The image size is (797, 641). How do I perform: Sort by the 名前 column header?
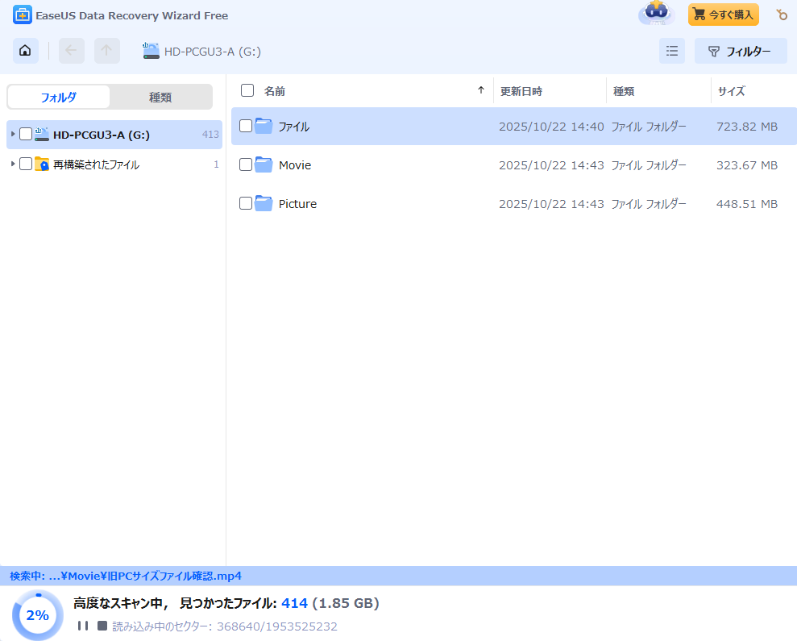275,91
